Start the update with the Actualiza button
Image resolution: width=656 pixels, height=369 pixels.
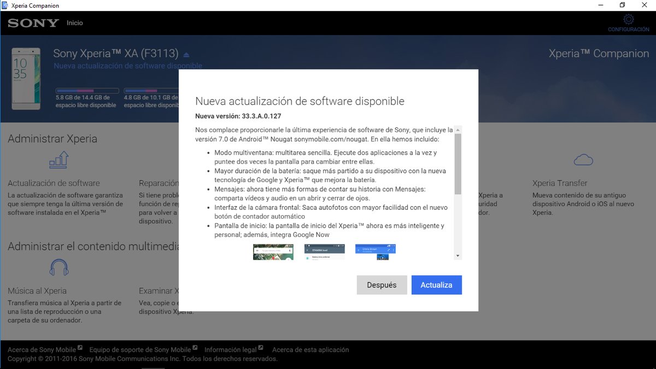(x=437, y=285)
